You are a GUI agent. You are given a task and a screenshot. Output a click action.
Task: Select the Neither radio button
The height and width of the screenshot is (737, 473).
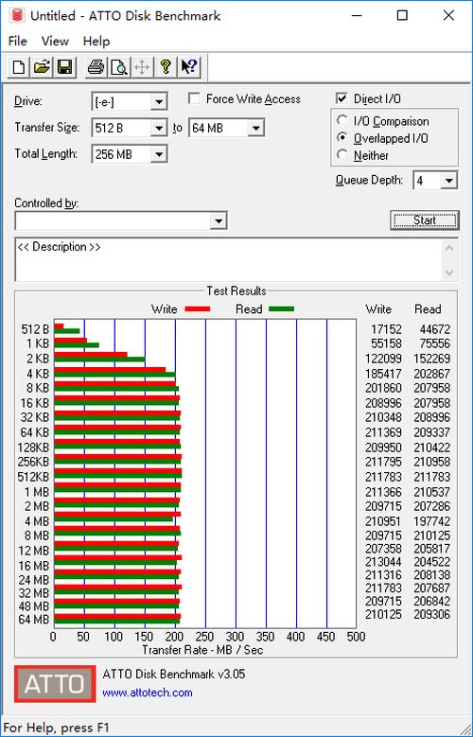coord(342,154)
